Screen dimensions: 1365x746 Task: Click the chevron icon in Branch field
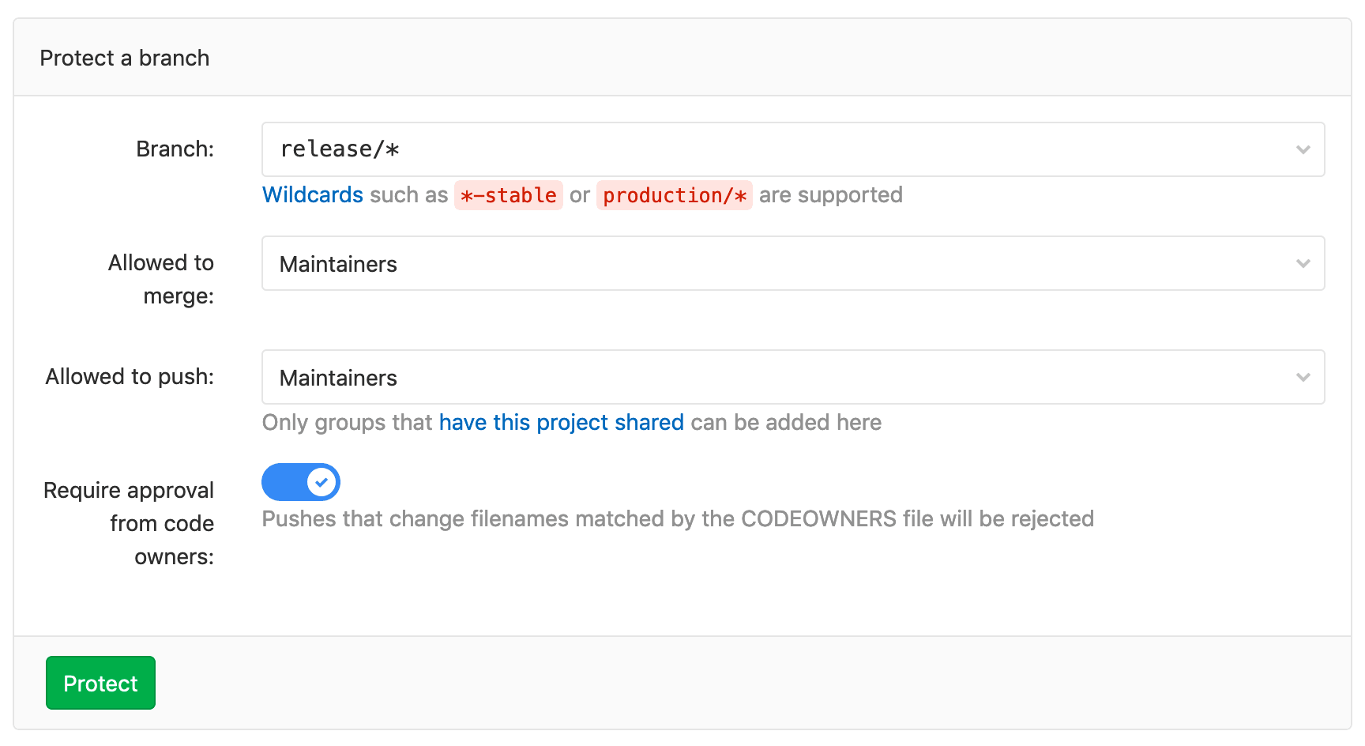[x=1303, y=149]
